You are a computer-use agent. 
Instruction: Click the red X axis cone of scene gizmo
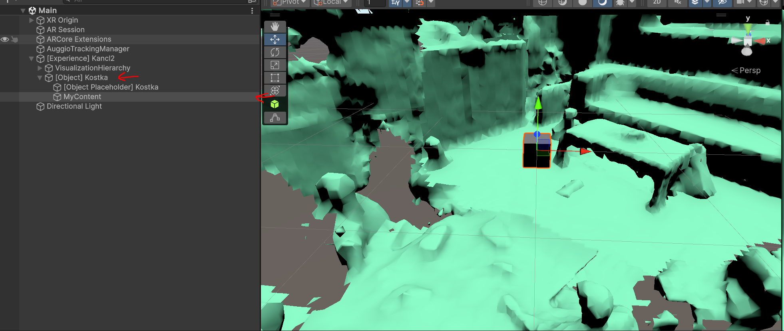[760, 41]
